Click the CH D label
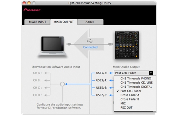178x116 pixels. coord(37,95)
